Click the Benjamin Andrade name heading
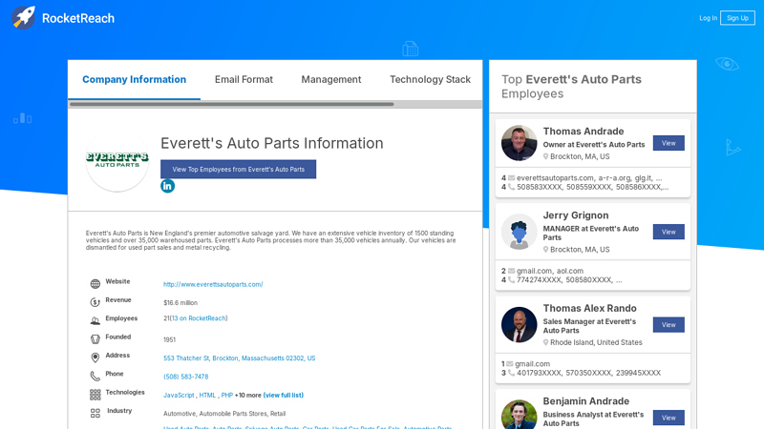The image size is (764, 429). [585, 401]
